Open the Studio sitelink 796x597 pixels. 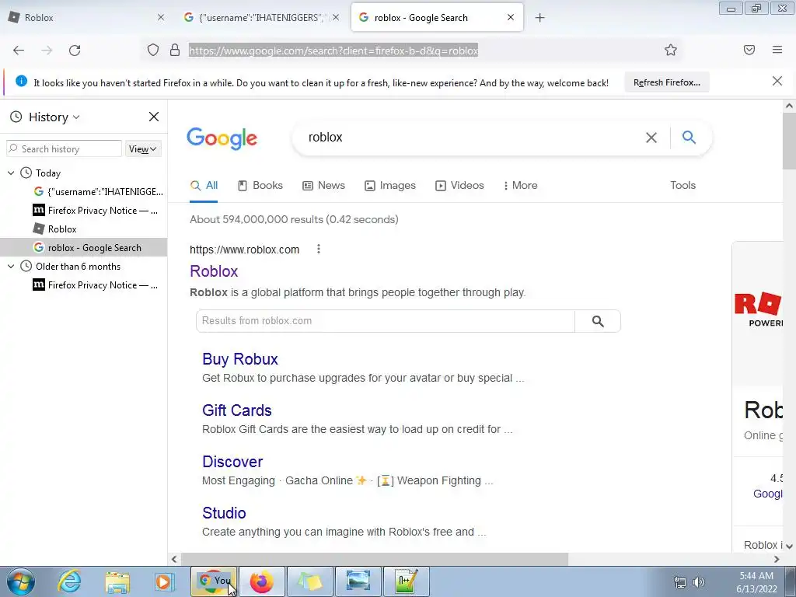click(x=224, y=513)
